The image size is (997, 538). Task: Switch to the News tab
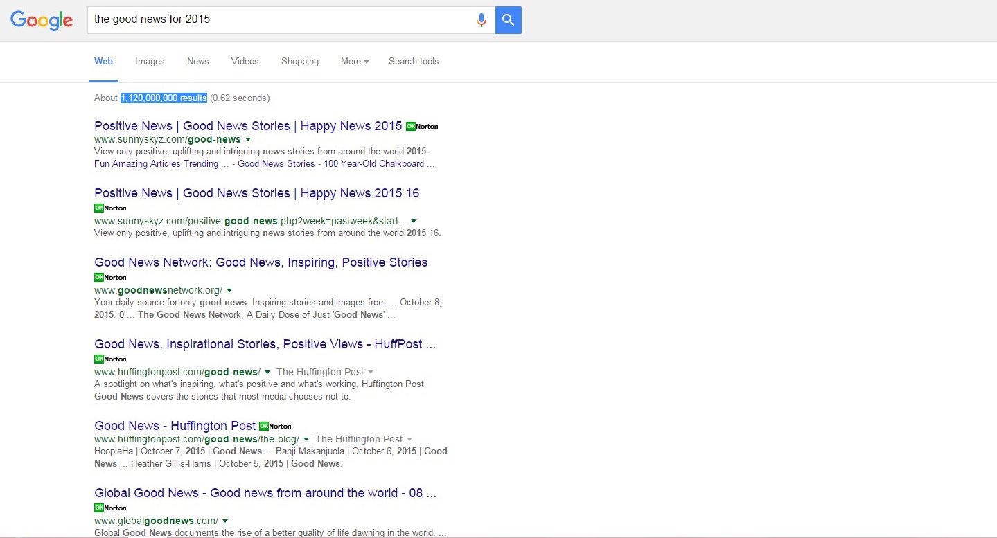coord(197,62)
